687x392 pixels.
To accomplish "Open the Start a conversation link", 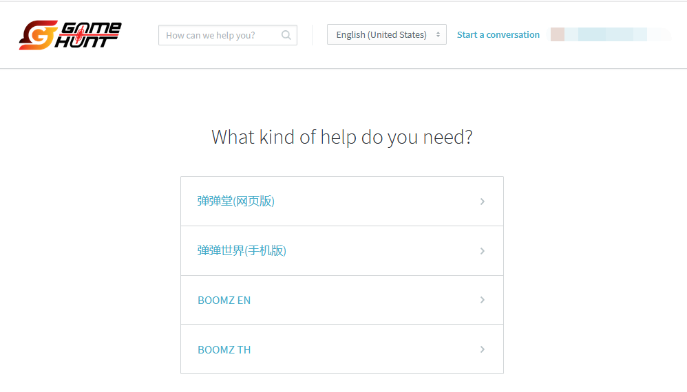I will (x=498, y=34).
